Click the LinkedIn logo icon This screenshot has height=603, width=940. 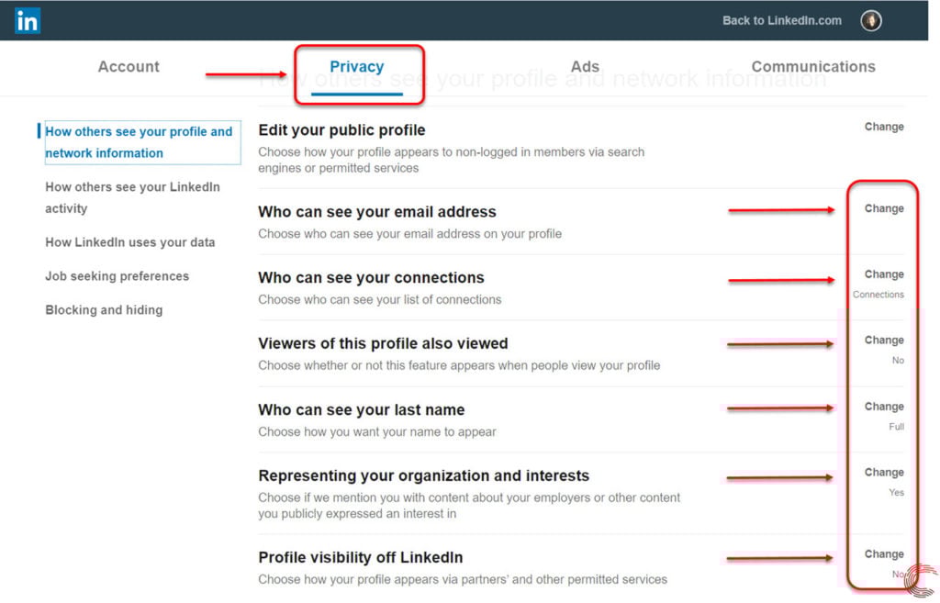click(x=27, y=20)
